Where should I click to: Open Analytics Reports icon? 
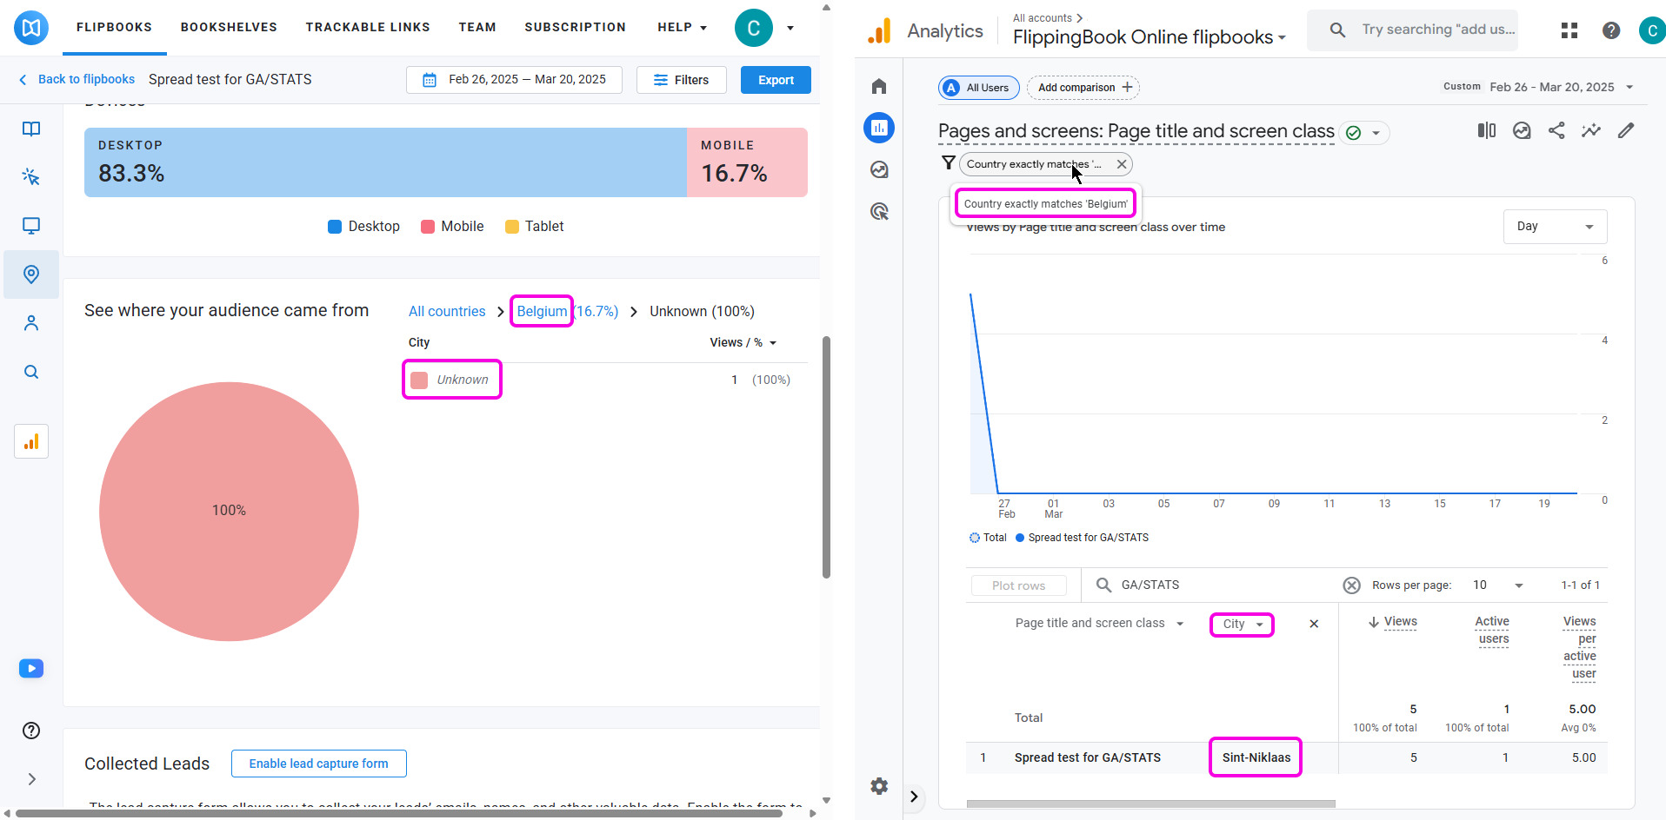[x=879, y=128]
